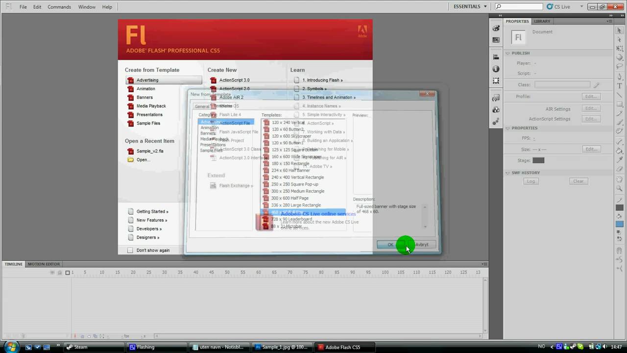The image size is (627, 353).
Task: Click OK in New from Template dialog
Action: click(x=390, y=245)
